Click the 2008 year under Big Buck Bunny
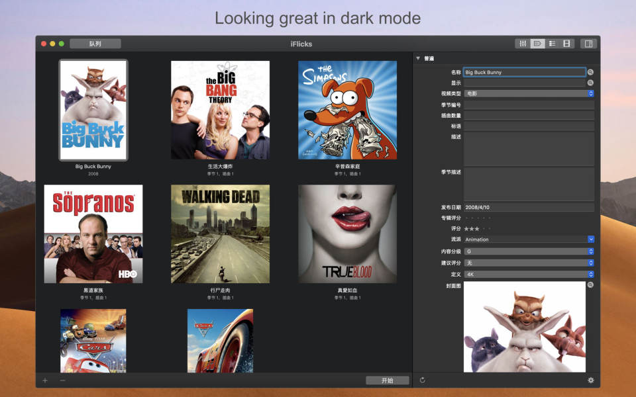Screen dimensions: 636x397 click(93, 174)
